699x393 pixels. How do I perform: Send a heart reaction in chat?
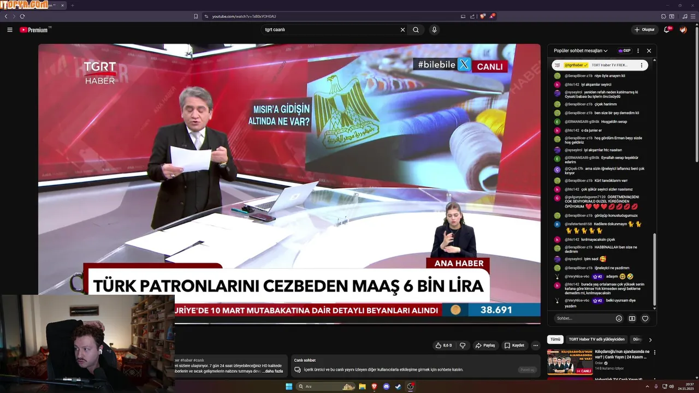(645, 318)
